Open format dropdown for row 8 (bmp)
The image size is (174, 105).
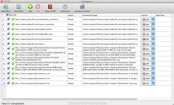(x=148, y=54)
